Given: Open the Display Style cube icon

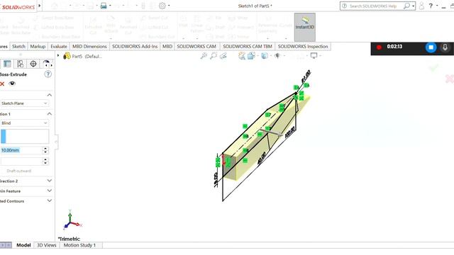Looking at the screenshot, I should coord(265,56).
